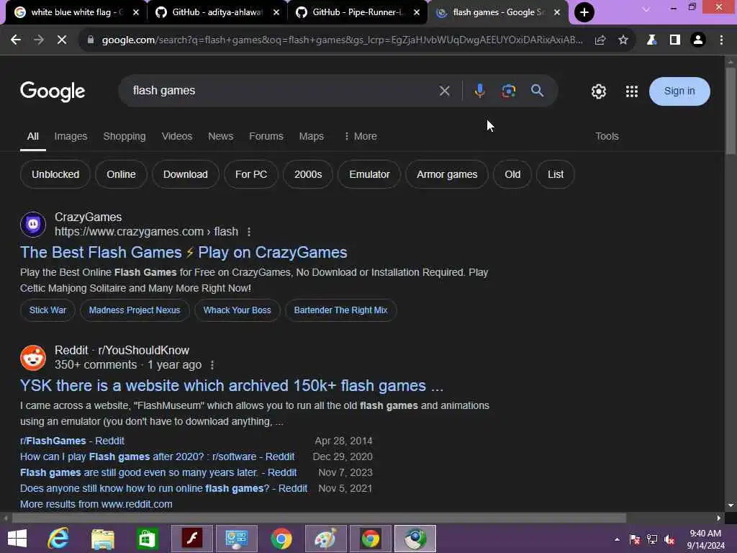
Task: Open Chrome's three-dot menu
Action: pos(721,40)
